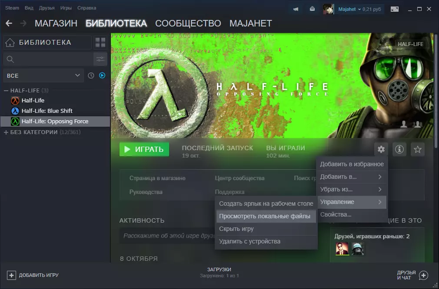Collapse the HALF-LIFE category
This screenshot has height=289, width=439.
6,91
